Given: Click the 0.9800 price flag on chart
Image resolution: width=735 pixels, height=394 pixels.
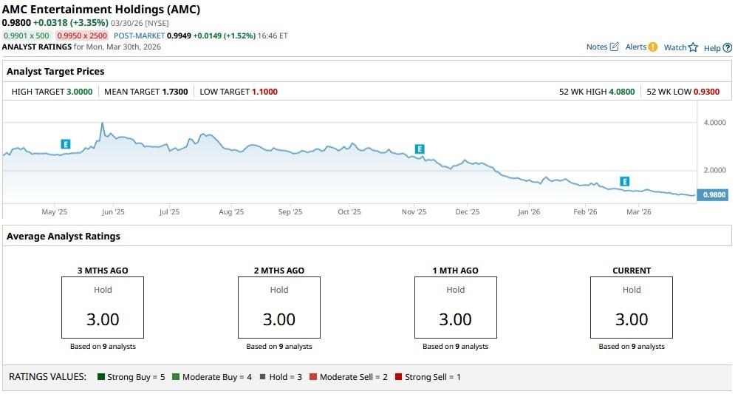Looking at the screenshot, I should coord(713,194).
